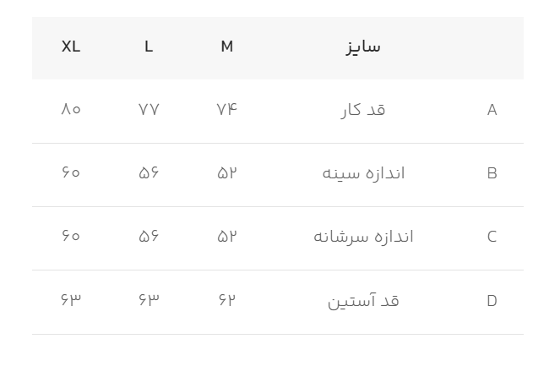Image resolution: width=560 pixels, height=366 pixels.
Task: Select the اندازه سینه row title
Action: (363, 173)
